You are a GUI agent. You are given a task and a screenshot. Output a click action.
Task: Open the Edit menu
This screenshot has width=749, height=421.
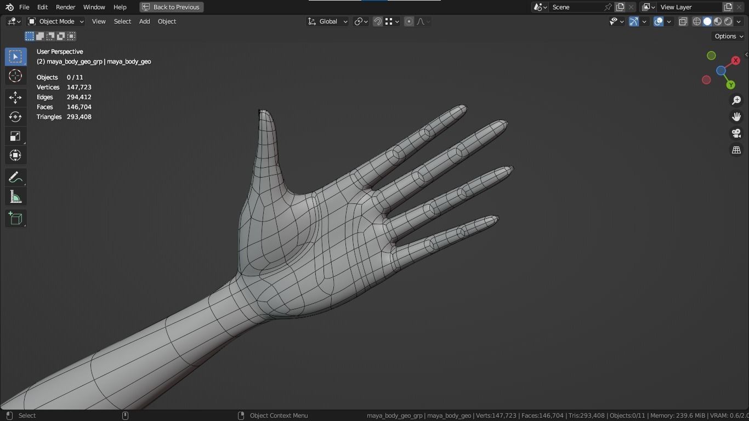click(x=42, y=7)
